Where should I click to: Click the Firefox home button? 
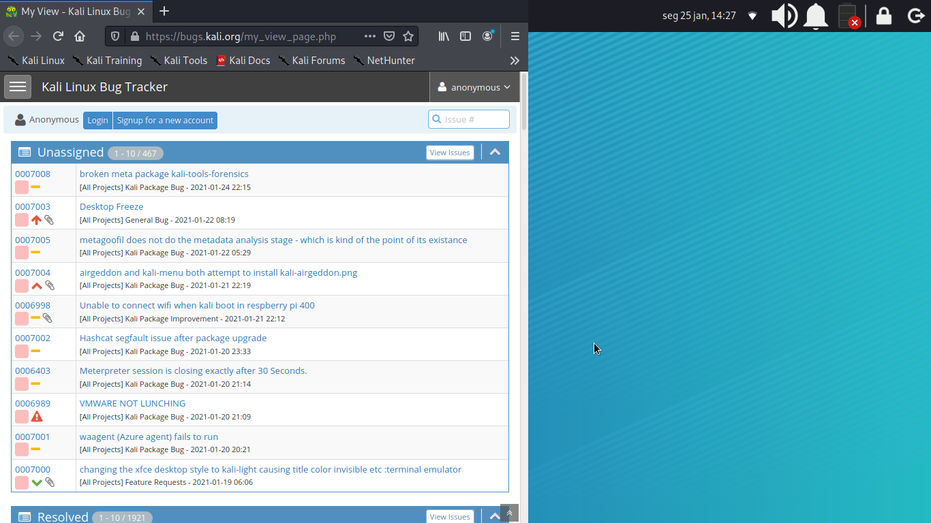pos(80,36)
